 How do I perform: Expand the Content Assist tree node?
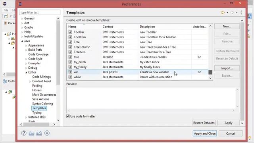[30, 81]
